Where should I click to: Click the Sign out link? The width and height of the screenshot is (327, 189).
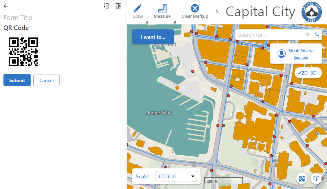tap(301, 58)
